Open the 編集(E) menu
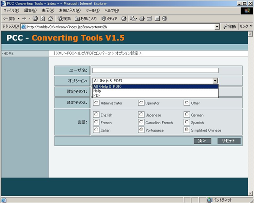This screenshot has width=254, height=203. [x=30, y=11]
